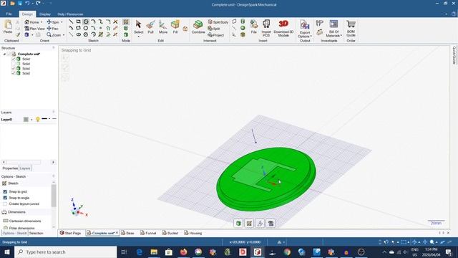Disable Snap to angle checkbox

click(5, 198)
